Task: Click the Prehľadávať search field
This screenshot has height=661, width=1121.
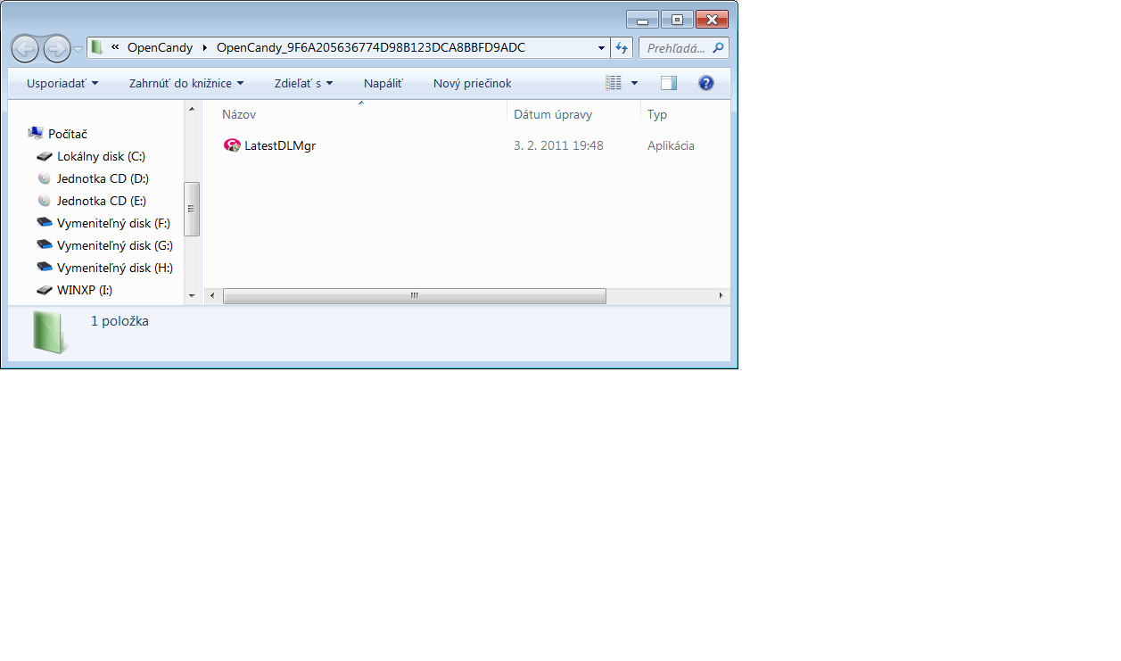Action: (676, 48)
